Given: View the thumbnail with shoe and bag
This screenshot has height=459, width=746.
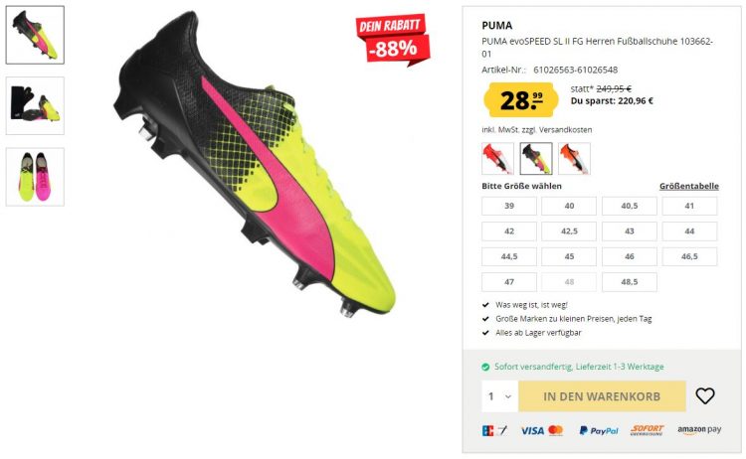Looking at the screenshot, I should [35, 105].
